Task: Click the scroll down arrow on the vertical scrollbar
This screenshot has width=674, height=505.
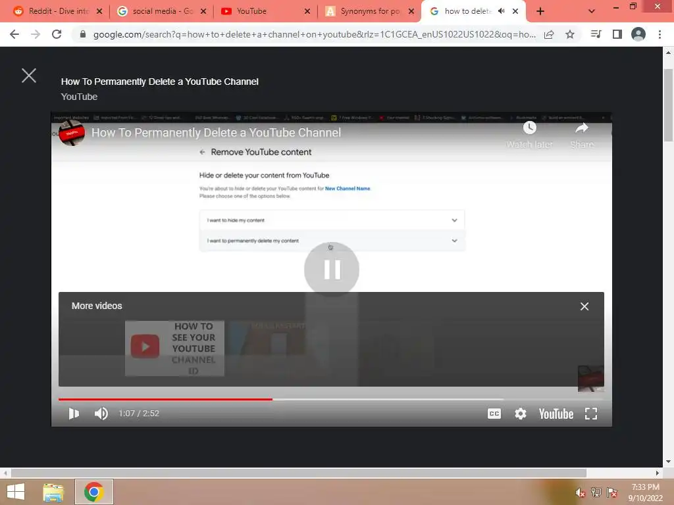Action: [669, 462]
